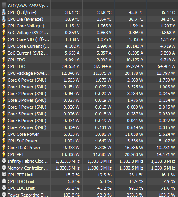The width and height of the screenshot is (178, 197).
Task: Click the clock icon beside CPU EDC Limit
Action: click(4, 188)
